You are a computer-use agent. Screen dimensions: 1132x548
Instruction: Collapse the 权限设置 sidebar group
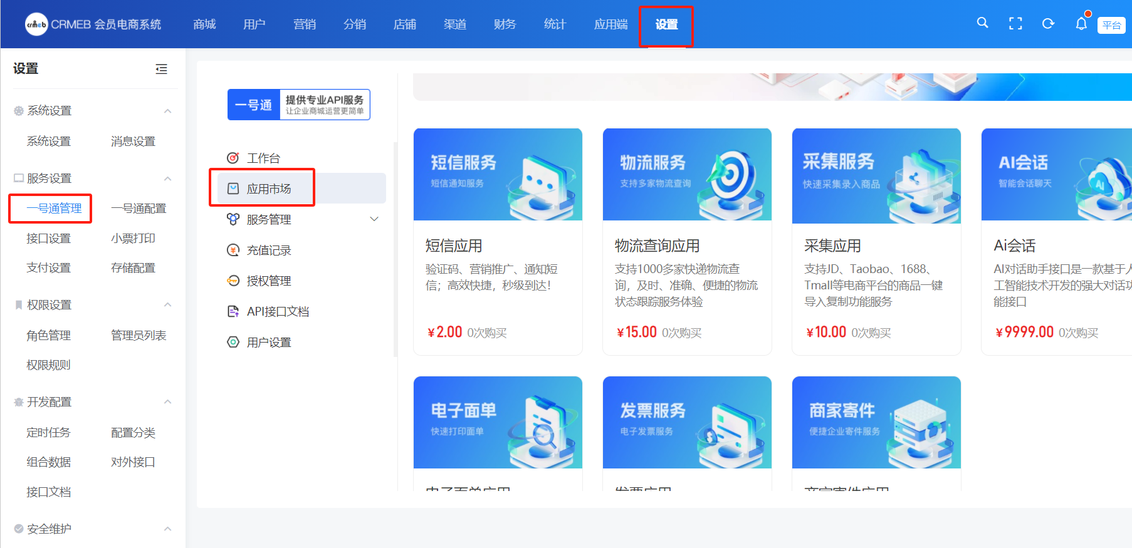click(167, 305)
